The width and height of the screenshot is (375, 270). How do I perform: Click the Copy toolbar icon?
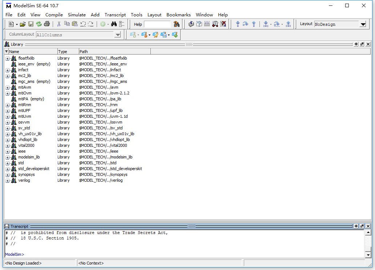click(67, 24)
